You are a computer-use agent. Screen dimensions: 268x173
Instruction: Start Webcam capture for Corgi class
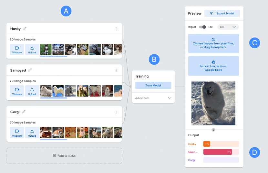17,132
